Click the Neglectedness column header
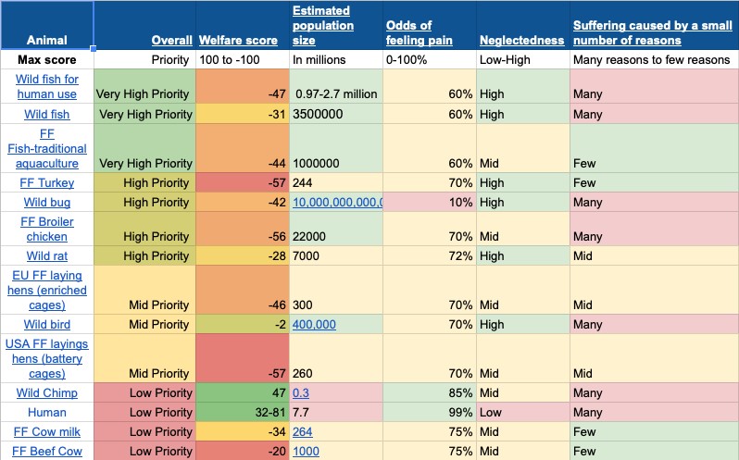 [521, 41]
